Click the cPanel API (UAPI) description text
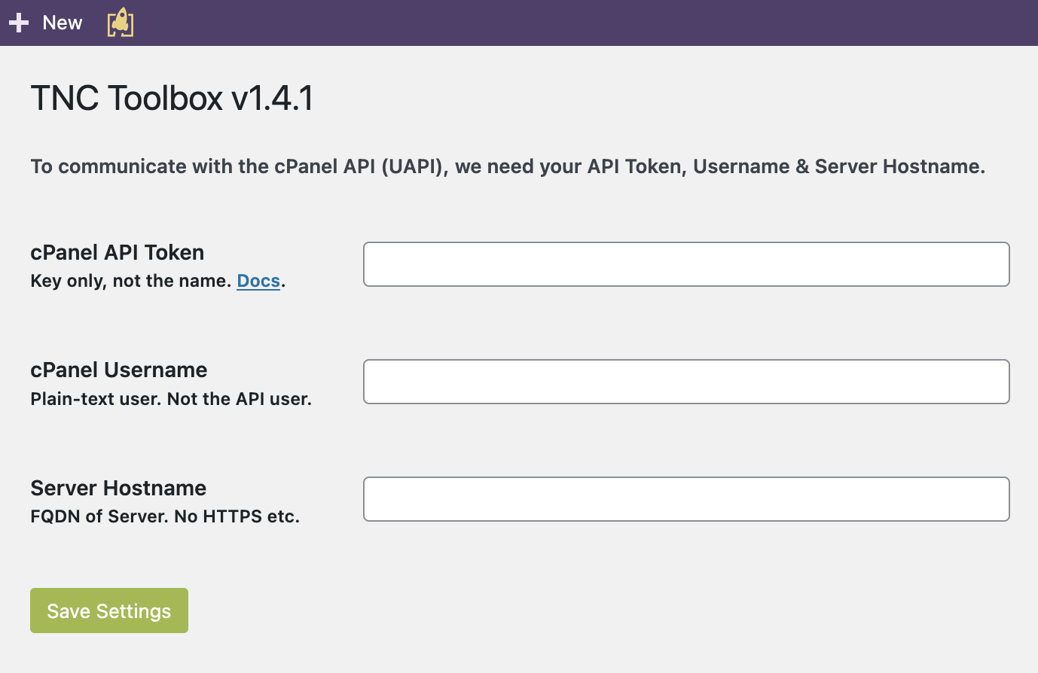The height and width of the screenshot is (673, 1038). pyautogui.click(x=508, y=166)
